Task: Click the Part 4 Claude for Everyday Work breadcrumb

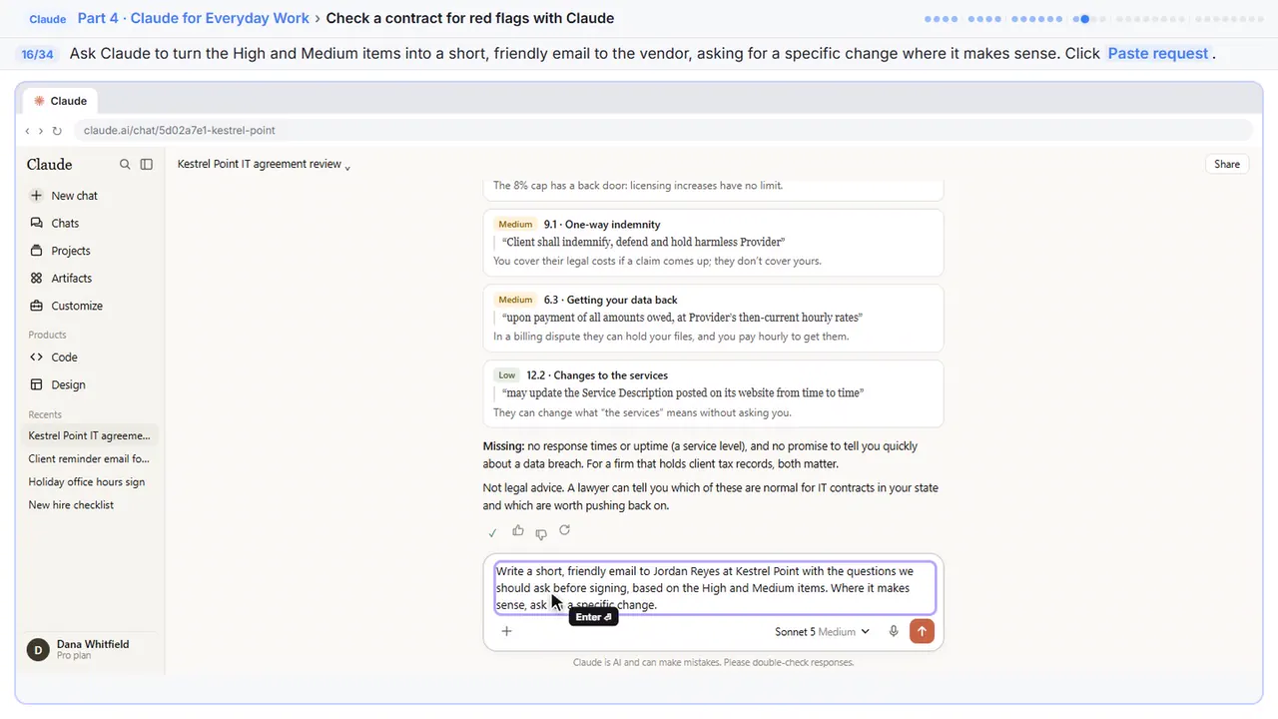Action: coord(193,18)
